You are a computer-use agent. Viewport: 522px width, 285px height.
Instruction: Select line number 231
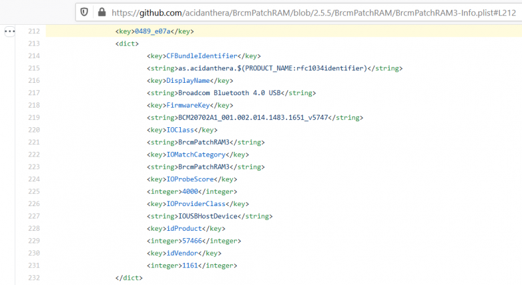tap(34, 265)
